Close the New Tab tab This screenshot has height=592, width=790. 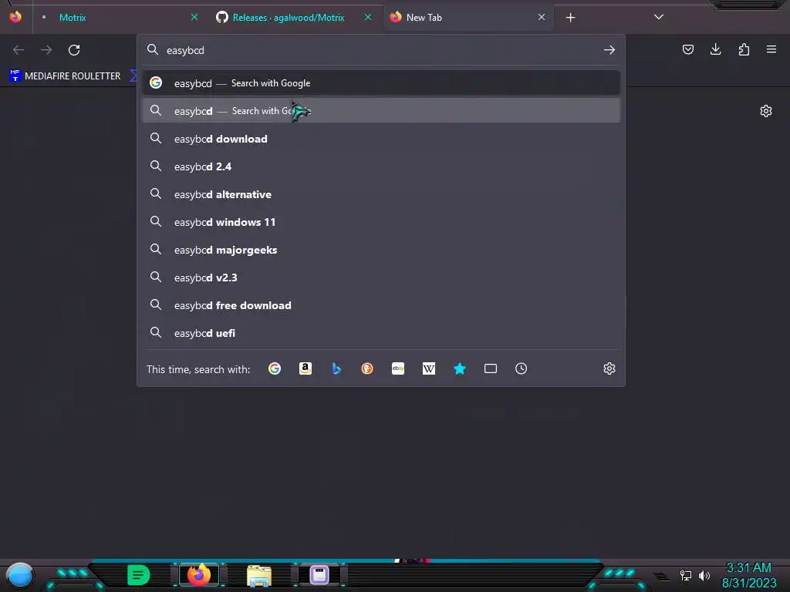541,17
